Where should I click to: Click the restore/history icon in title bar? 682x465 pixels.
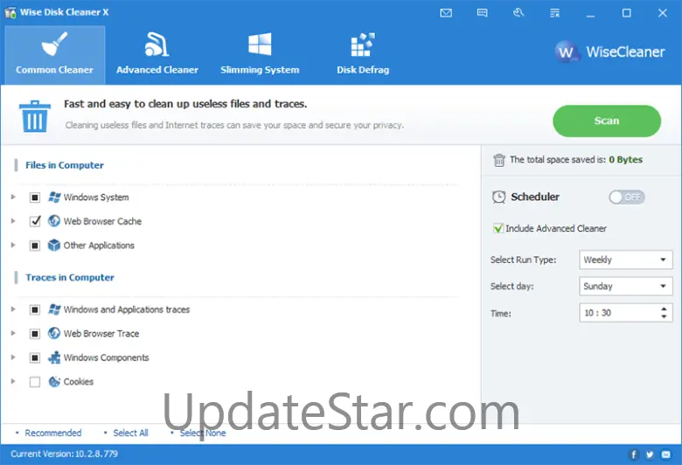pyautogui.click(x=518, y=13)
